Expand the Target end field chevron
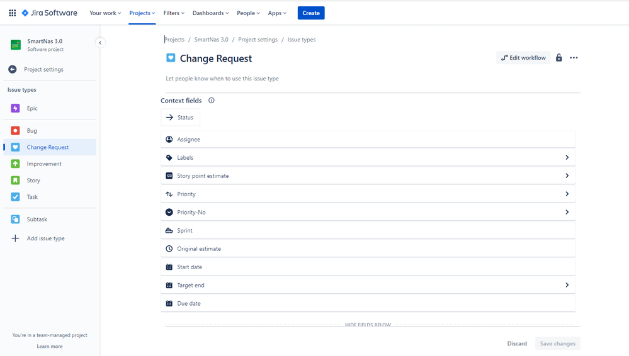This screenshot has height=356, width=629. (x=567, y=285)
